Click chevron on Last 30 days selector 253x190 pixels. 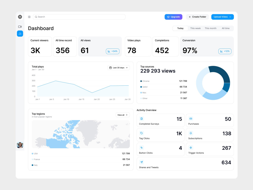[x=127, y=68]
